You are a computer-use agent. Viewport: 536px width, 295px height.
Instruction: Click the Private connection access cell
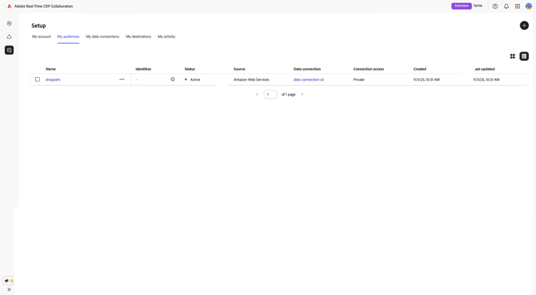[359, 80]
